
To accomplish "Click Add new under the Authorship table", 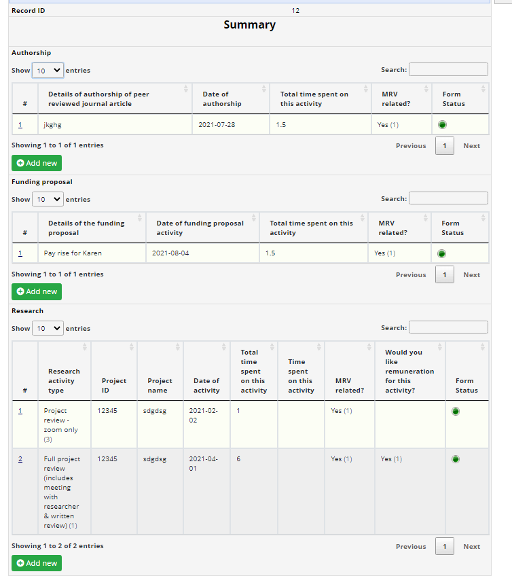I will [36, 163].
